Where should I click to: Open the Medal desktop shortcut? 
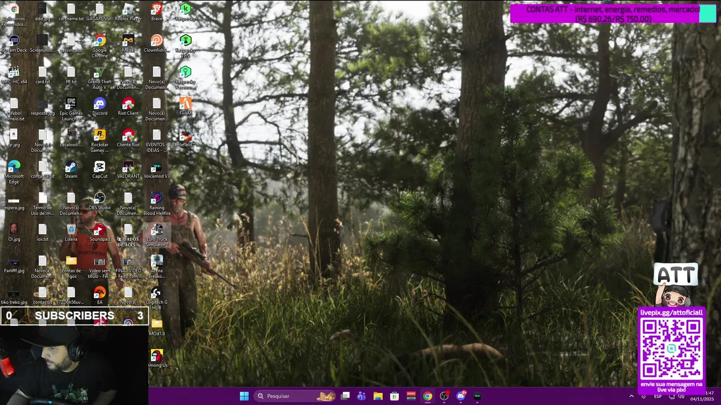click(128, 44)
